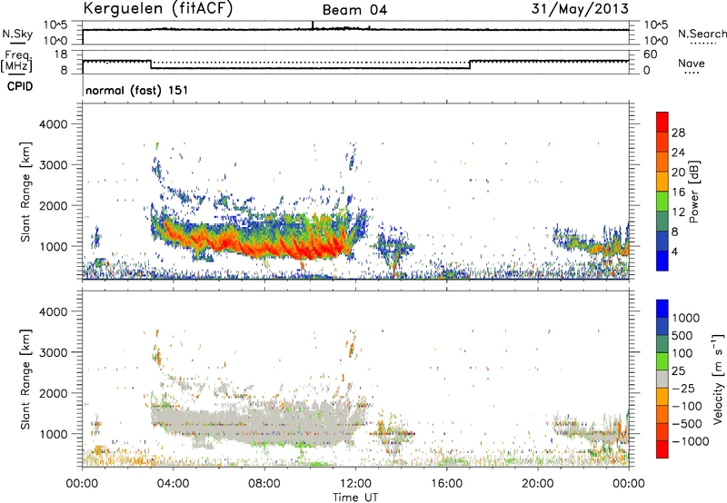Click the Velocity [m s-1] colorbar label

(x=718, y=379)
